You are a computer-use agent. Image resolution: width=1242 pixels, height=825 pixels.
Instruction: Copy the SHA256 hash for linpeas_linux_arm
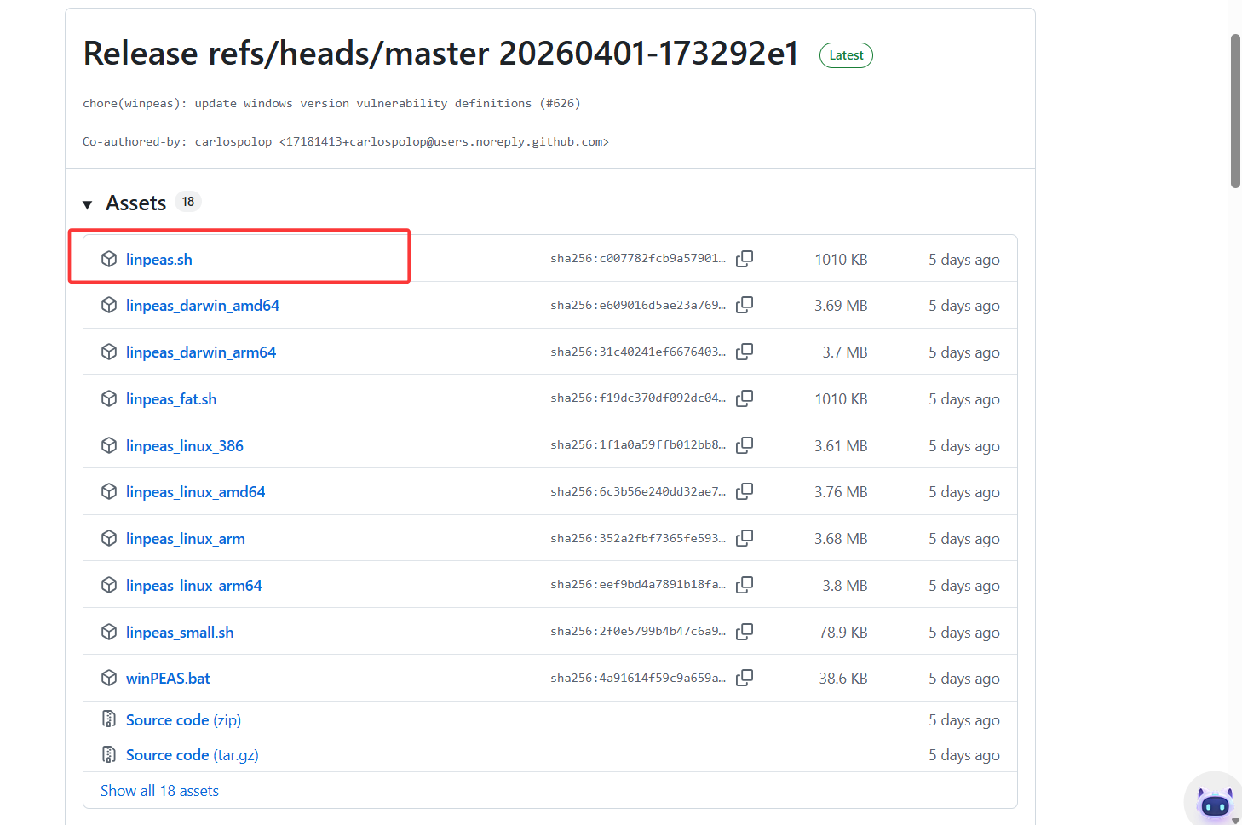(745, 538)
